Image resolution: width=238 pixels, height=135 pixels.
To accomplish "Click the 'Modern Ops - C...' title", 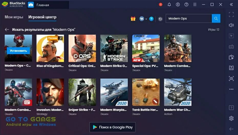I will [18, 66].
